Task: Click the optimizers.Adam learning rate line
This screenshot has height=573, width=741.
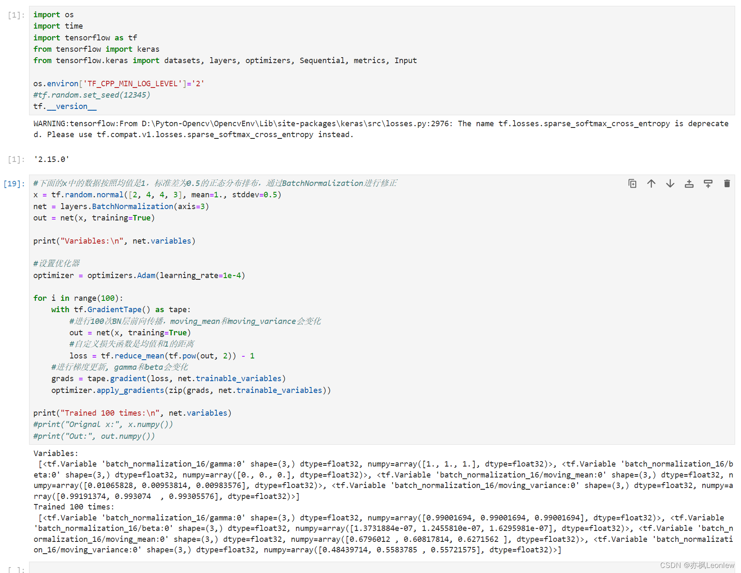Action: point(139,275)
